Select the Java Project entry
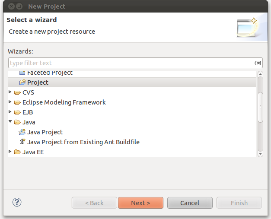This screenshot has width=271, height=219. 45,132
